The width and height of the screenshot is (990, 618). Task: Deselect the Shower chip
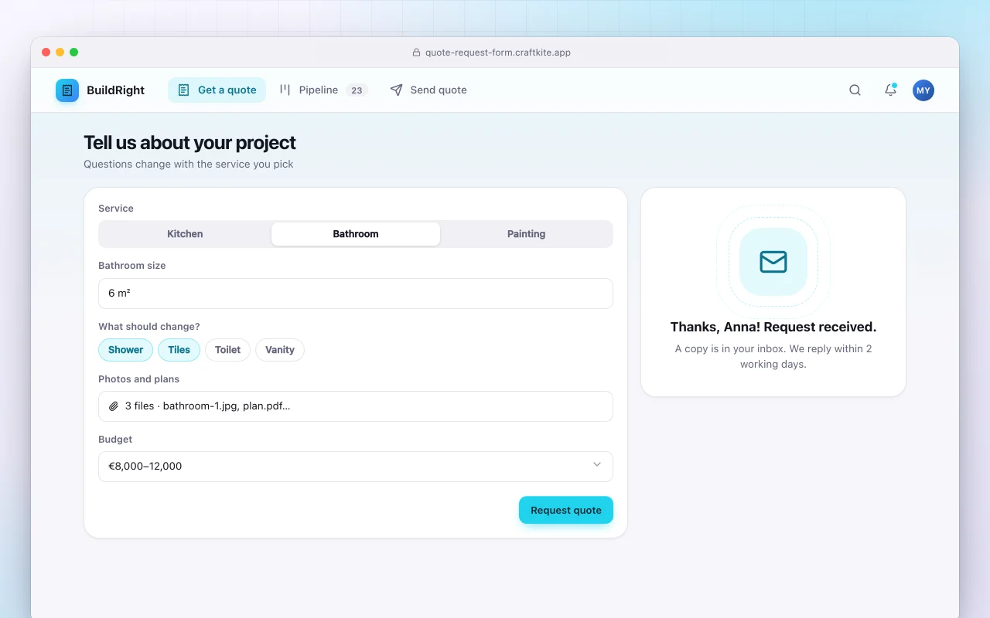[125, 350]
